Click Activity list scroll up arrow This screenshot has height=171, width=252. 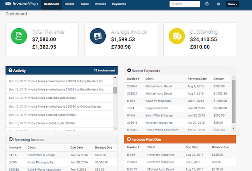115,78
